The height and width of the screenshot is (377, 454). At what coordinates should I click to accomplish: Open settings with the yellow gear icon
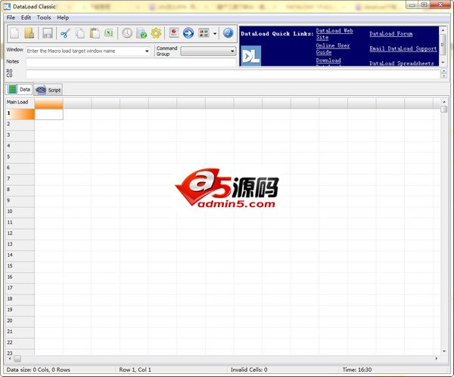point(156,33)
